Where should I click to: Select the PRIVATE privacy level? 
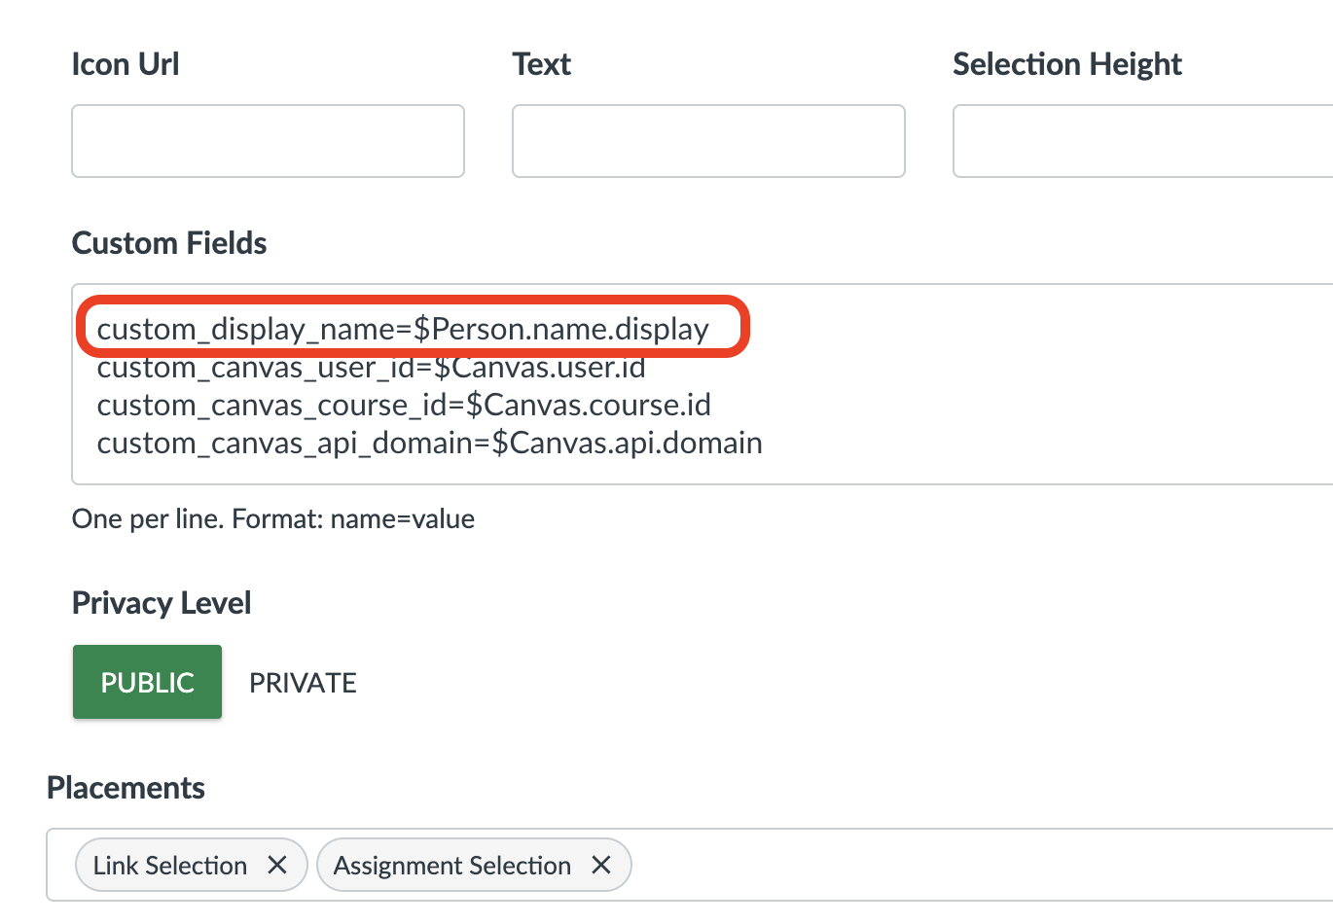(303, 683)
